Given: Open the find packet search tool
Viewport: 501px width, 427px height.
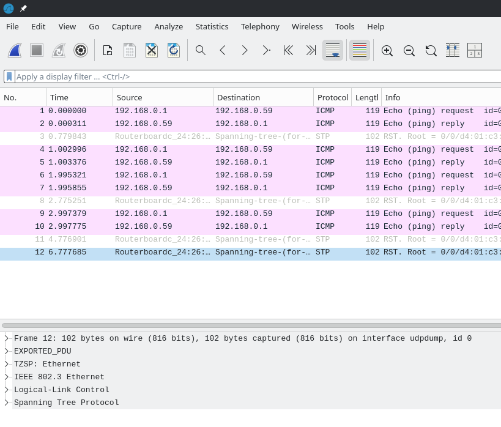Looking at the screenshot, I should (x=201, y=50).
